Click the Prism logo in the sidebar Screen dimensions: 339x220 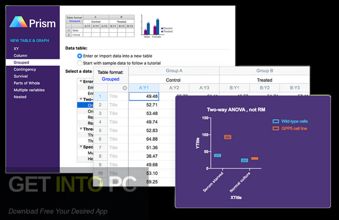click(33, 22)
